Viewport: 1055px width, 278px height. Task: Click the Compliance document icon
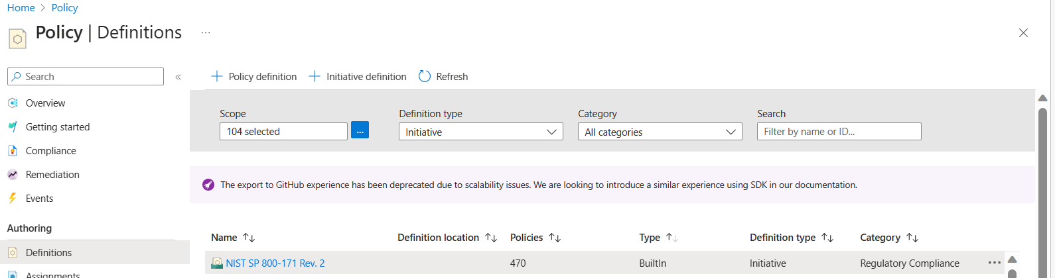13,151
